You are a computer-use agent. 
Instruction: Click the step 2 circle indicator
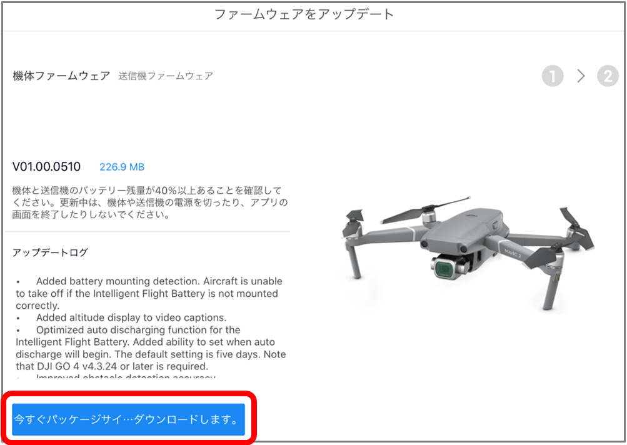[x=608, y=76]
